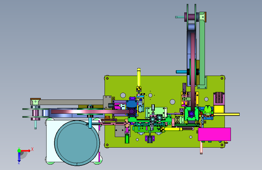262x170 pixels.
Task: Select the large teal circular drum
Action: click(77, 143)
